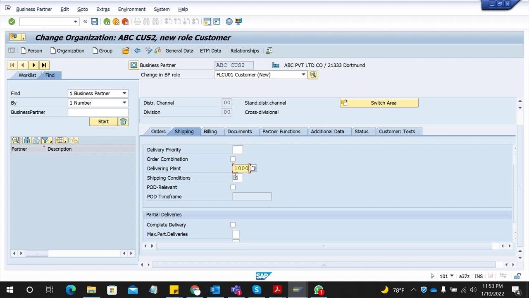Close the Business Partner header X icon
Image resolution: width=529 pixels, height=298 pixels.
click(x=133, y=65)
